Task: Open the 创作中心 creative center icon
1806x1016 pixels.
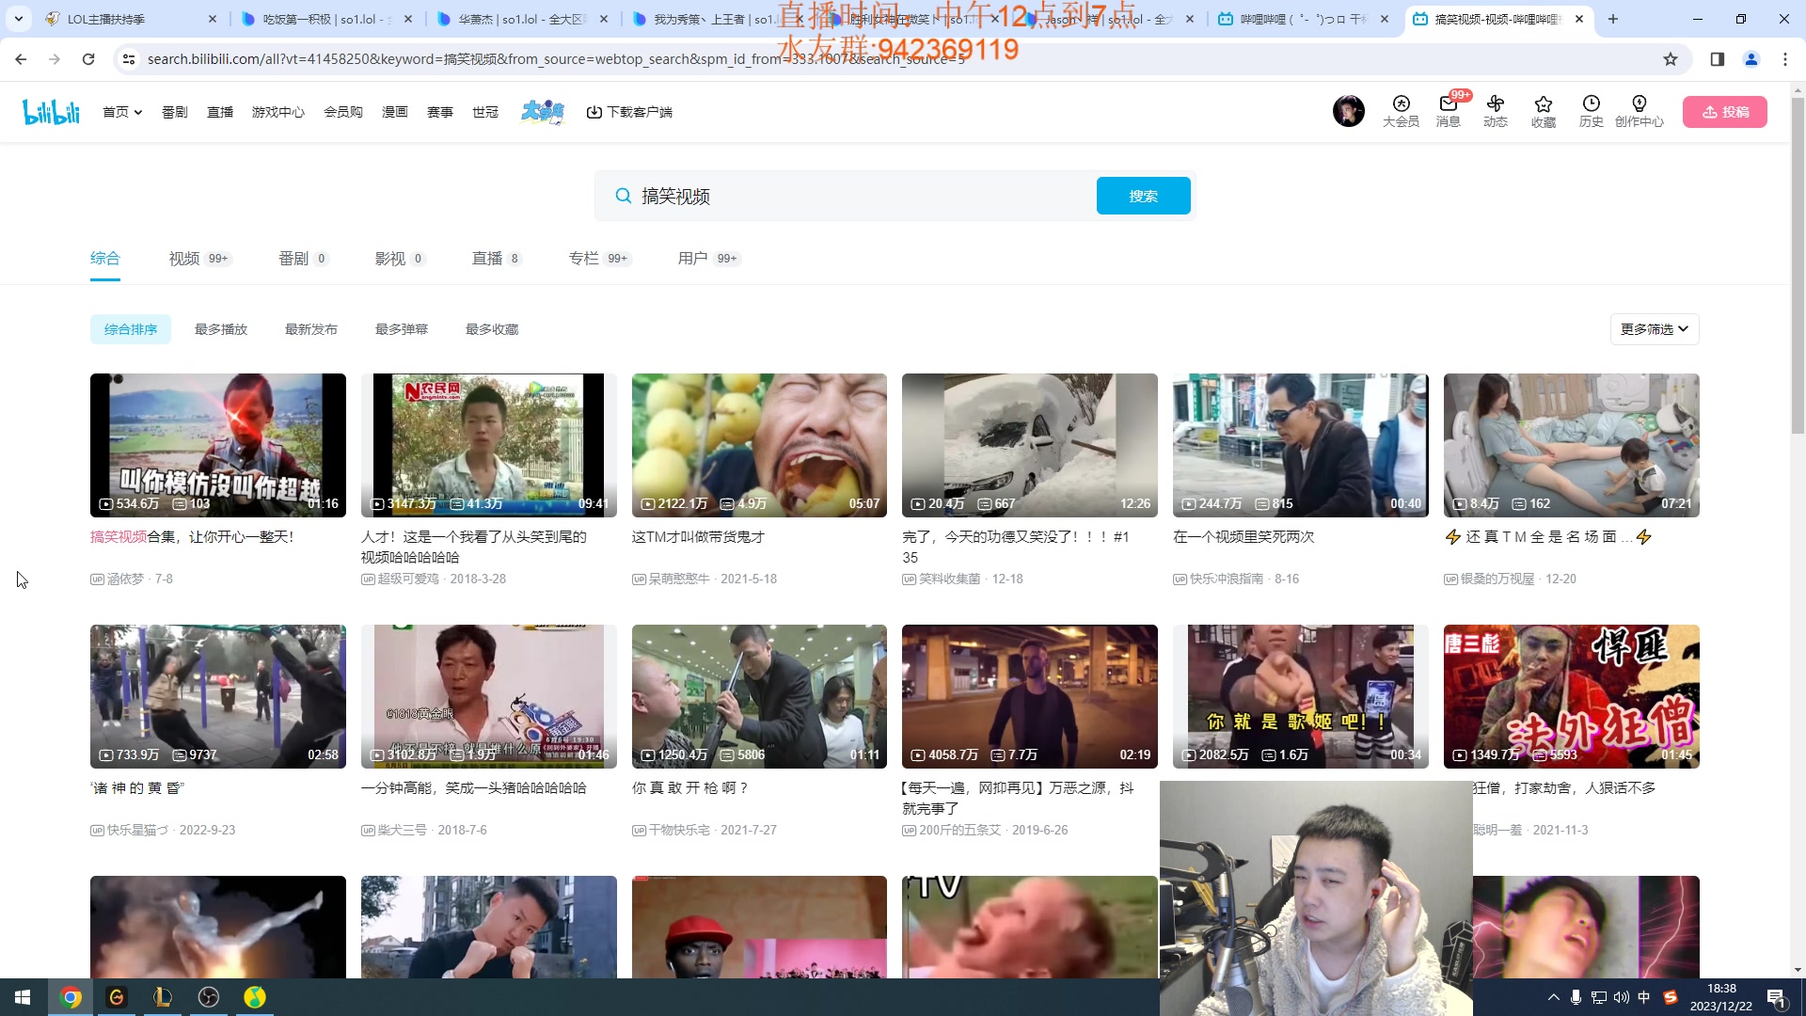Action: [x=1640, y=111]
